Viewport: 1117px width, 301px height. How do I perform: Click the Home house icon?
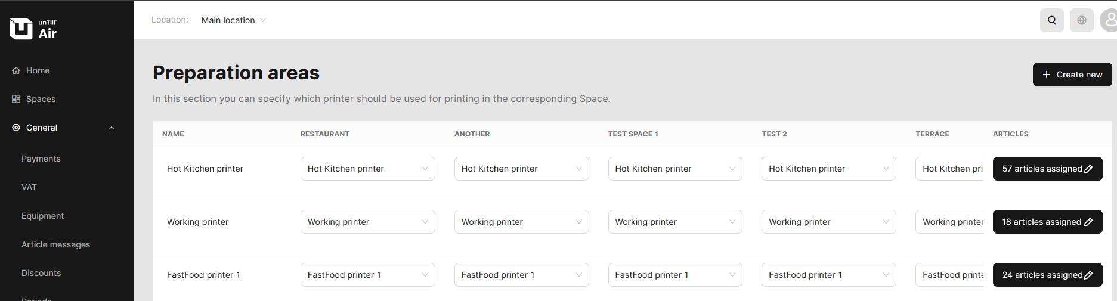tap(16, 70)
